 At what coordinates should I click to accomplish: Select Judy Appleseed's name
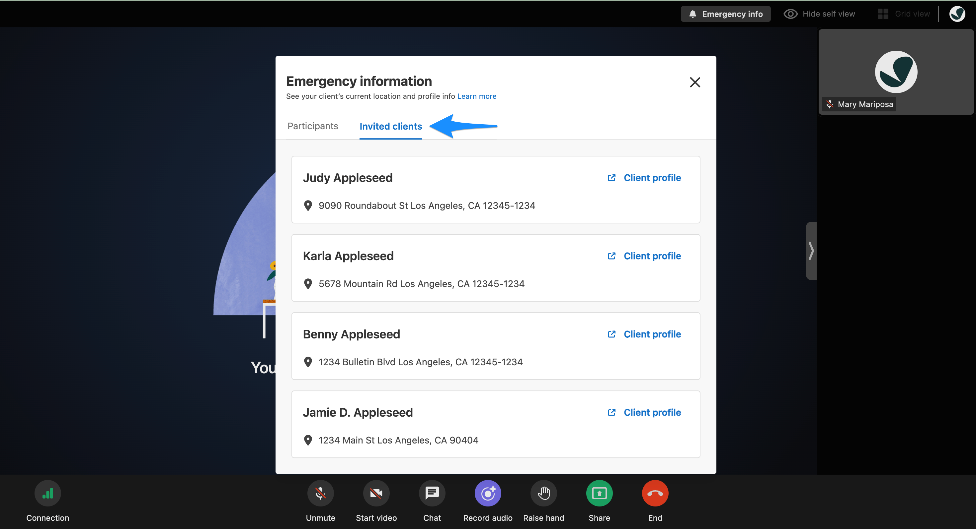point(348,178)
